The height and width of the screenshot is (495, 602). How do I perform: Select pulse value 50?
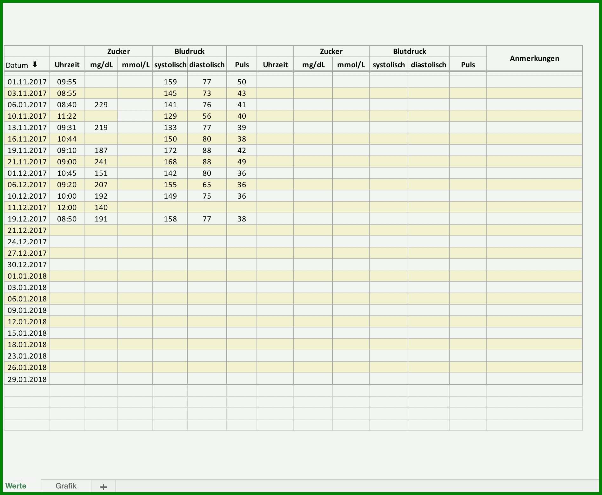point(242,82)
